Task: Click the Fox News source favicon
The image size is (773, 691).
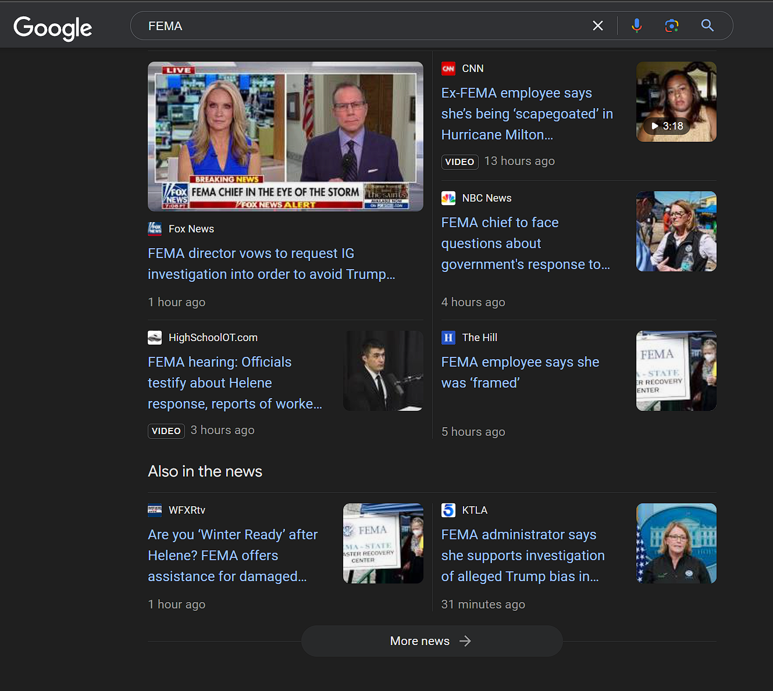Action: tap(155, 228)
